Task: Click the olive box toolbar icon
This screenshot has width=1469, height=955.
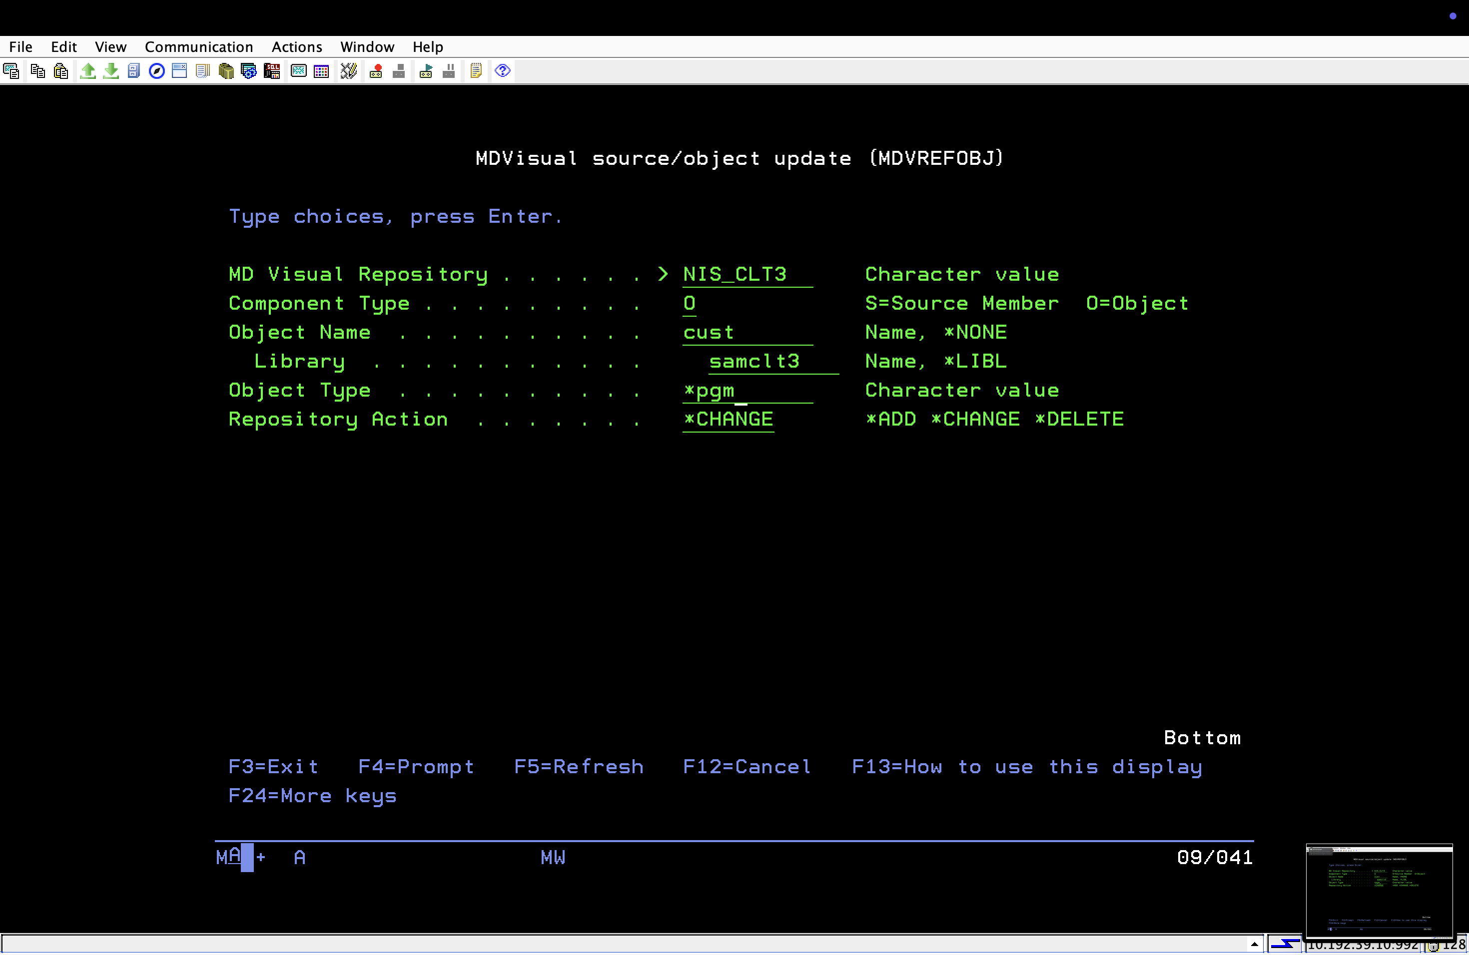Action: point(226,71)
